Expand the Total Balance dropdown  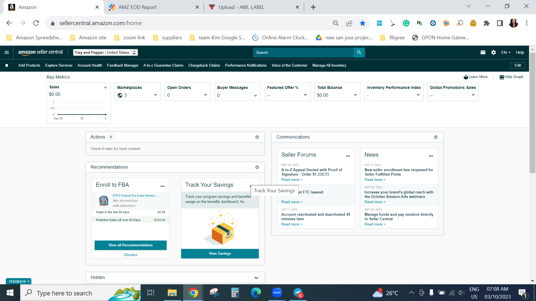pyautogui.click(x=355, y=95)
